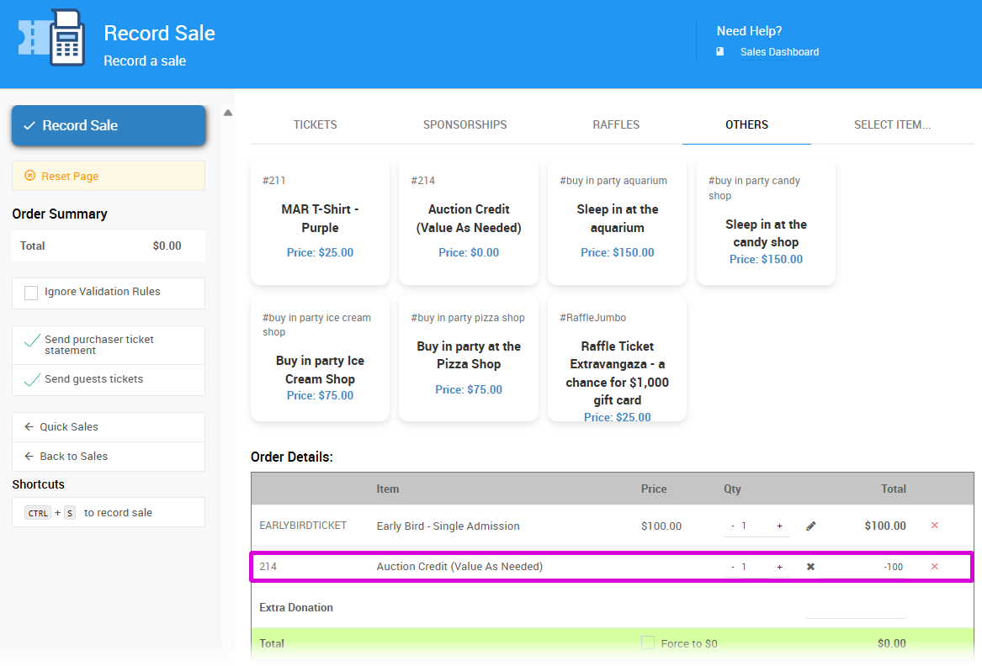Delete the Auction Credit row using pink X
Viewport: 982px width, 666px height.
(x=934, y=567)
